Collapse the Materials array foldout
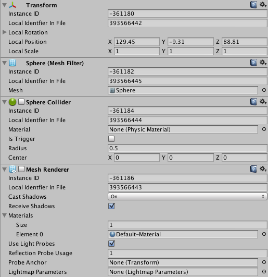Screen dimensions: 268x277 pos(5,215)
